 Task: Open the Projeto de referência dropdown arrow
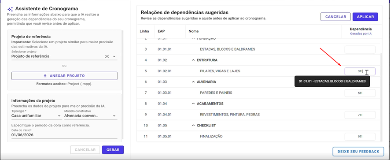point(114,56)
